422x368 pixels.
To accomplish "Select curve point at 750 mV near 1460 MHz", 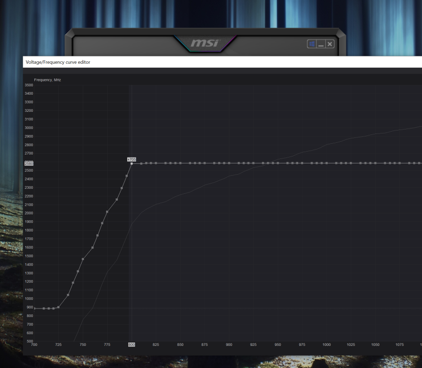I will pos(83,259).
